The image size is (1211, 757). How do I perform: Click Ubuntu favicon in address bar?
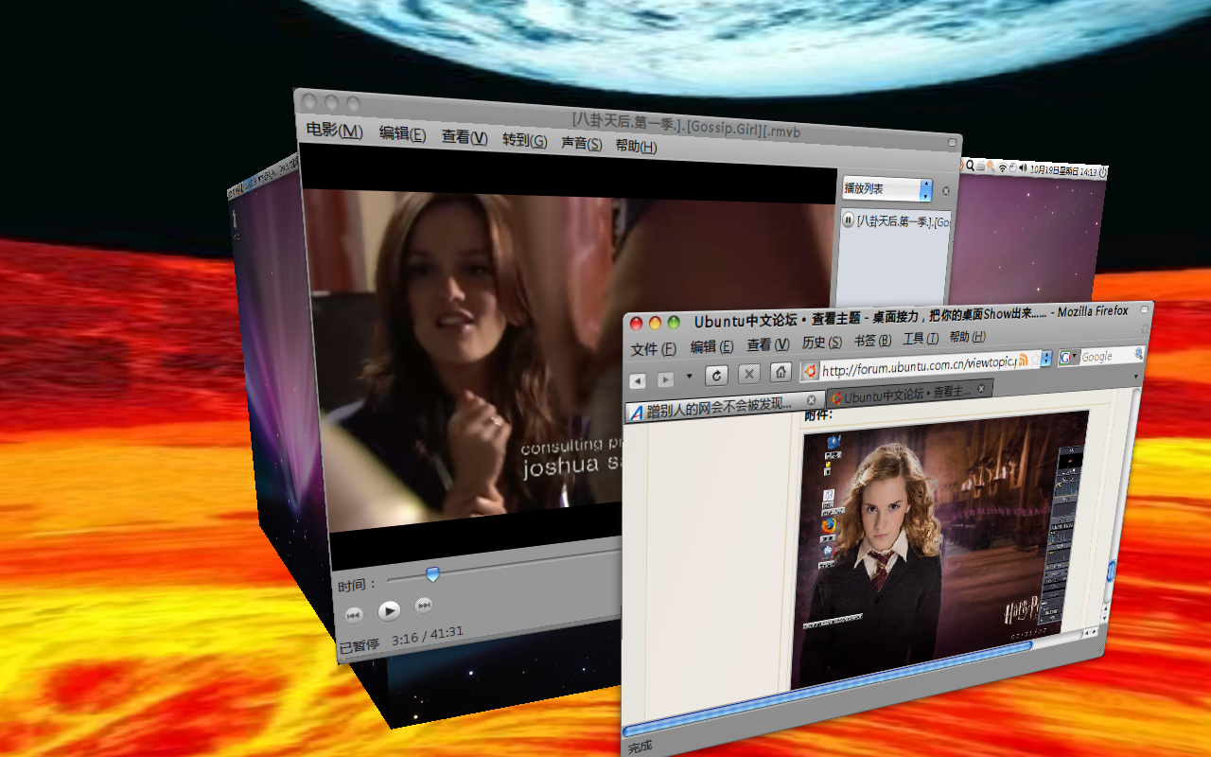coord(811,371)
